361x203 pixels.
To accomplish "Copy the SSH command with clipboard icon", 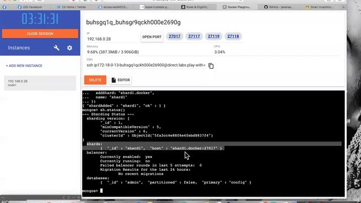I will pos(211,66).
